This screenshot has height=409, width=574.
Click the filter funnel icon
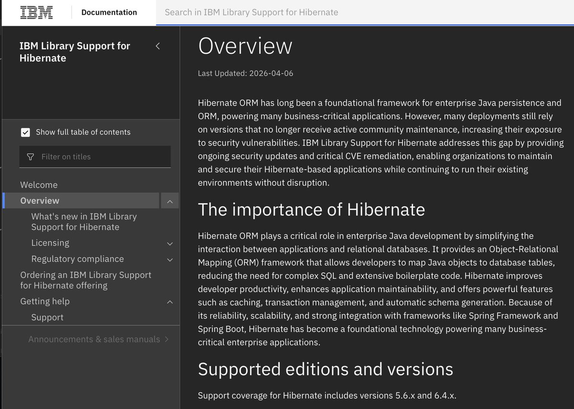31,157
